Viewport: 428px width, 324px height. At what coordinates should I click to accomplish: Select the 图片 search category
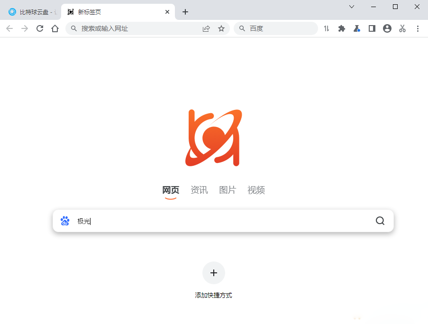(x=228, y=190)
